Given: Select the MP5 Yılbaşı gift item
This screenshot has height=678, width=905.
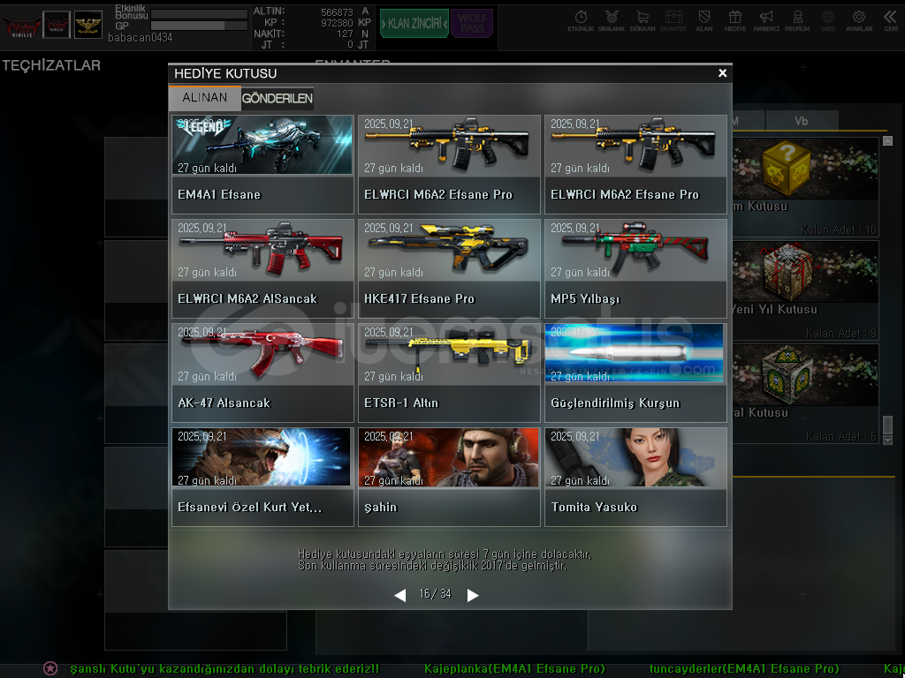Looking at the screenshot, I should coord(635,268).
